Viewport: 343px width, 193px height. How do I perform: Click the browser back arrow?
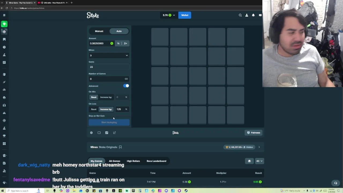(2, 8)
